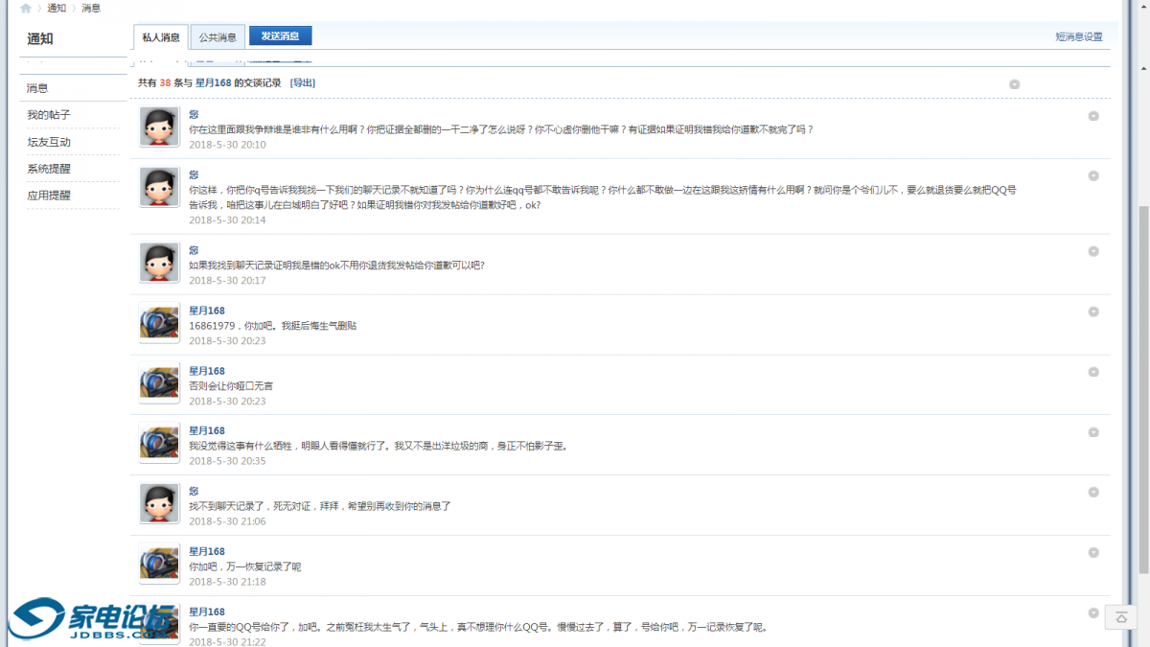The width and height of the screenshot is (1150, 647).
Task: Select 坛友互动 in the sidebar
Action: [x=49, y=142]
